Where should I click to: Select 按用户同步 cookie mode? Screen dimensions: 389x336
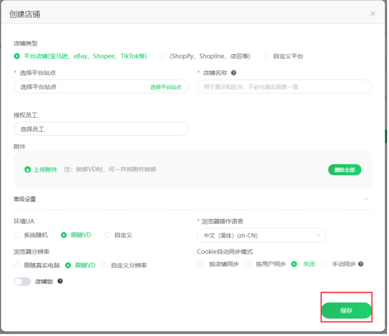coord(248,265)
